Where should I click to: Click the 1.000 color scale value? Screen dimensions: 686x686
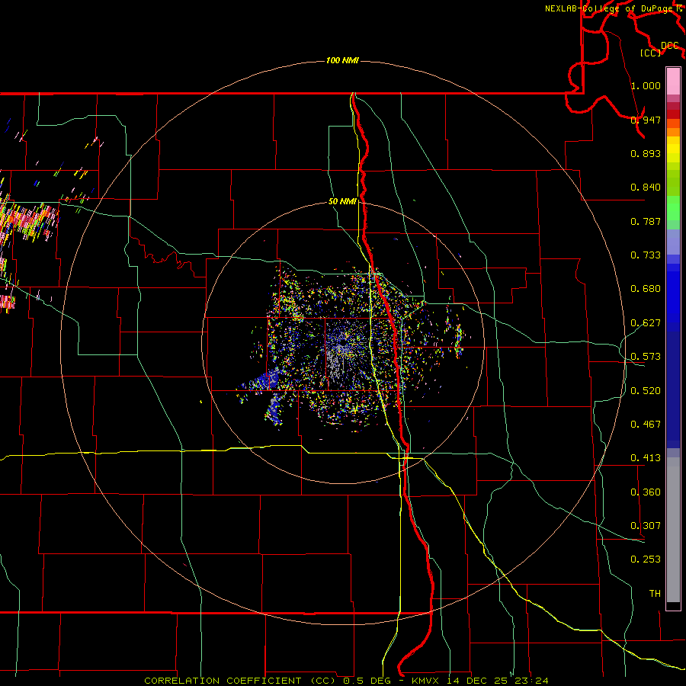coord(646,85)
